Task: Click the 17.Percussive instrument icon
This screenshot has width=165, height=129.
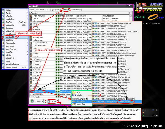Action: coord(31,59)
